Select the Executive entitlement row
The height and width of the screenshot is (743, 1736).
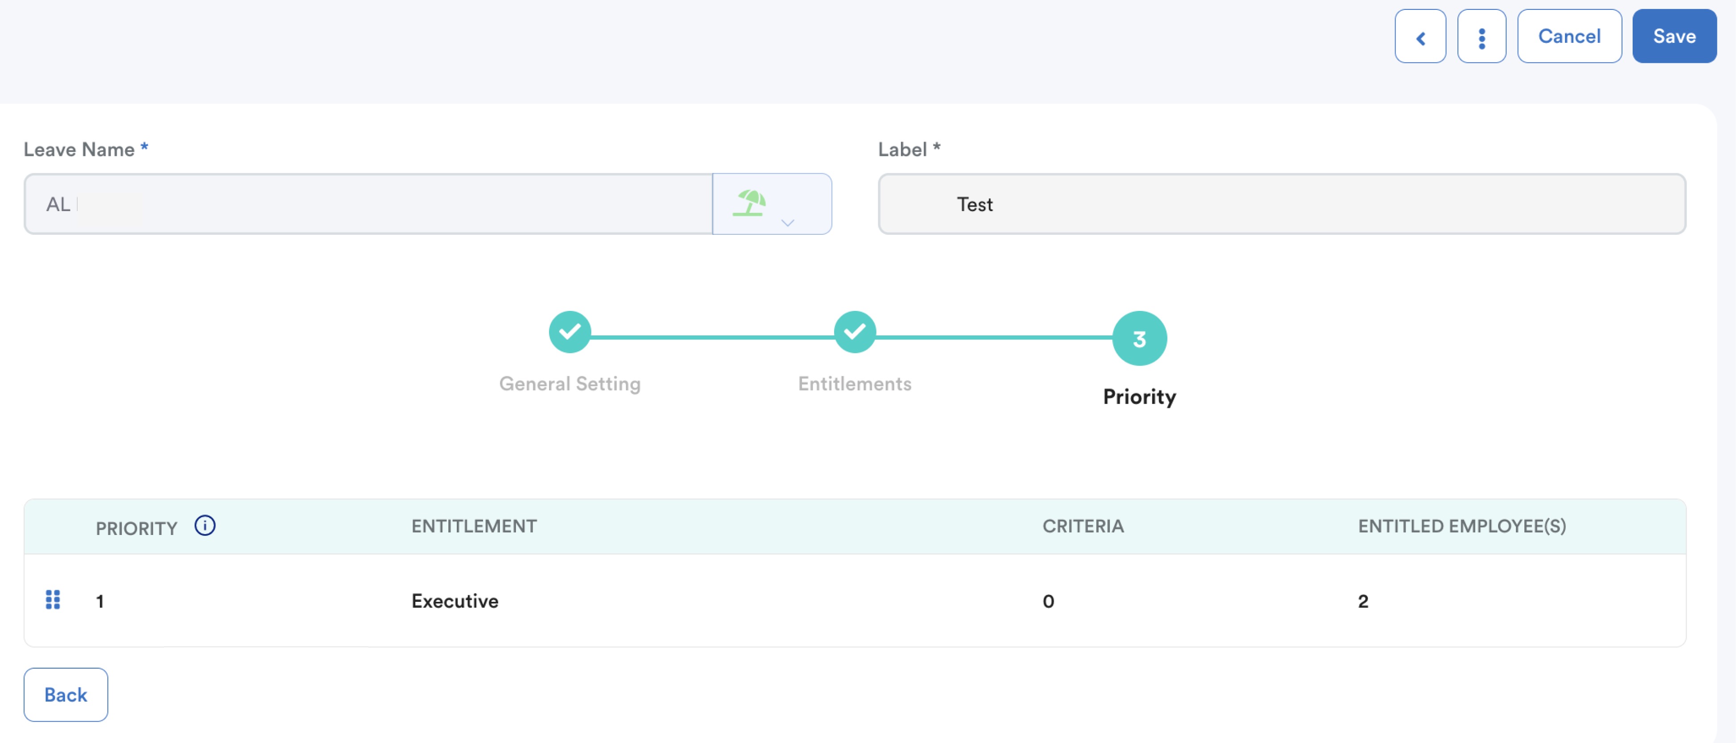(455, 601)
